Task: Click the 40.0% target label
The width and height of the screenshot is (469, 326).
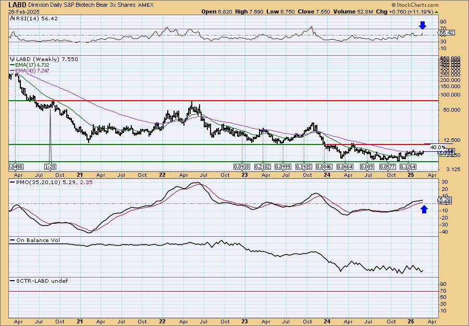Action: tap(438, 147)
